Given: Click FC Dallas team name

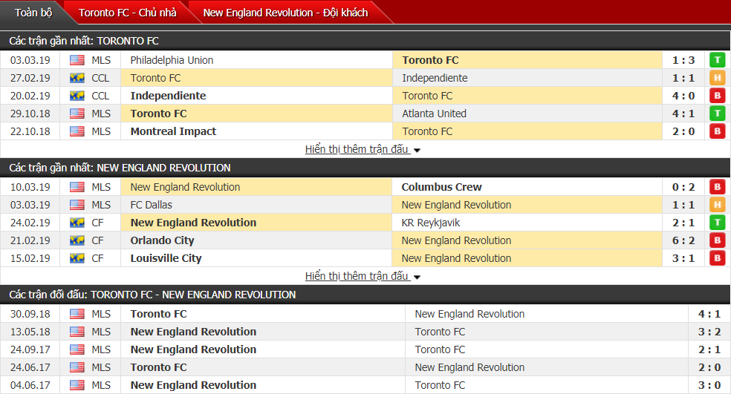Looking at the screenshot, I should point(151,205).
